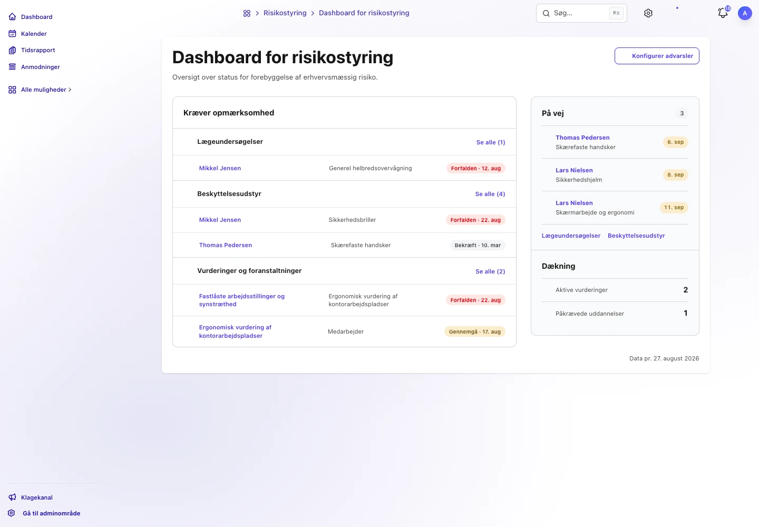Click the '11. sep' date badge
759x527 pixels.
[x=674, y=207]
